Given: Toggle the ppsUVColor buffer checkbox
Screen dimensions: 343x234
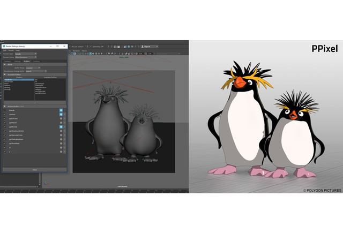Looking at the screenshot, I should pyautogui.click(x=5, y=119).
